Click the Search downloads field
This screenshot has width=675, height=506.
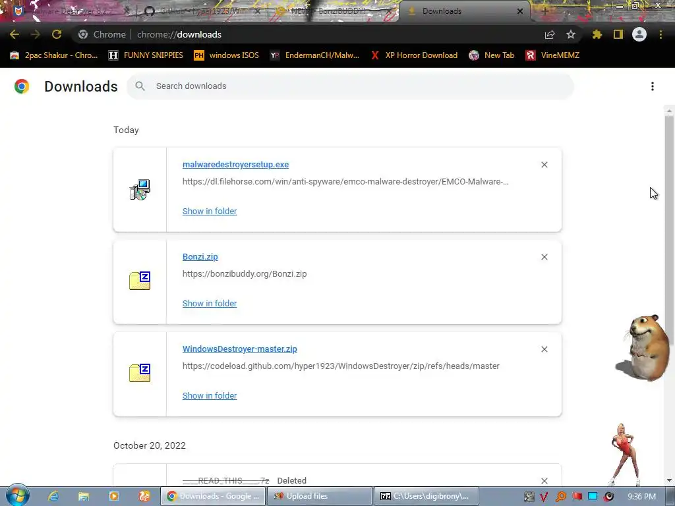(350, 86)
